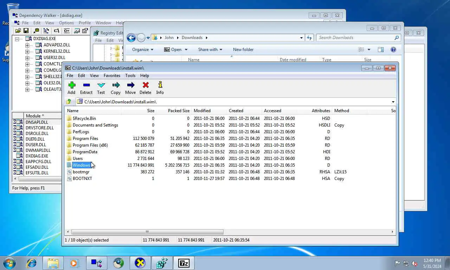Switch to Dependency Walker on the taskbar

[97, 263]
